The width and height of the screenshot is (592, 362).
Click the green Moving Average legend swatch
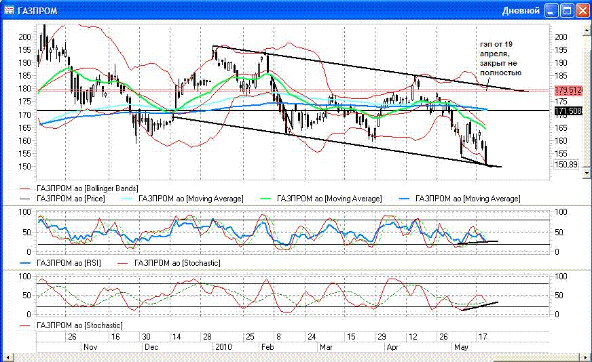click(266, 199)
